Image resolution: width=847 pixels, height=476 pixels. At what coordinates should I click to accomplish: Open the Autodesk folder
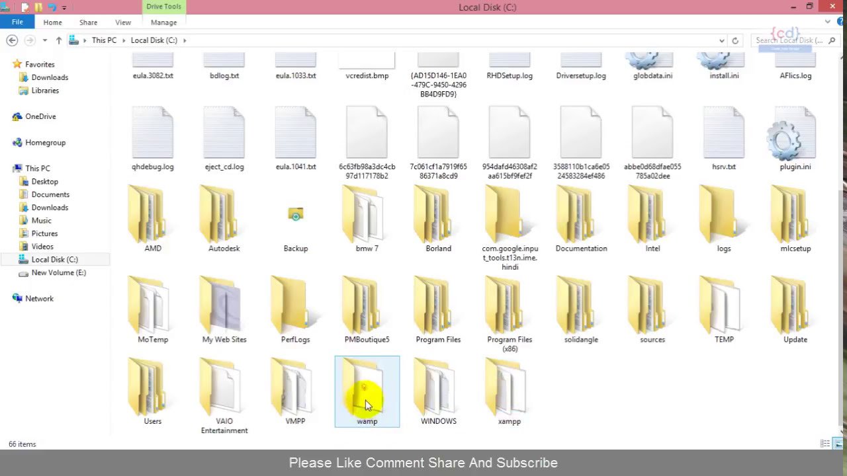tap(224, 218)
